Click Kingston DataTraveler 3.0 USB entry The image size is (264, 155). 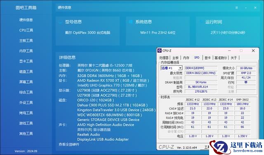[x=116, y=110]
